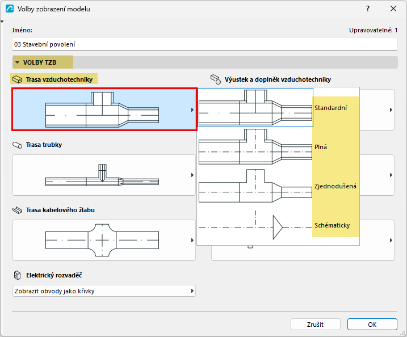The height and width of the screenshot is (337, 407).
Task: Open the Zobrazit obvody jako křivky dropdown
Action: (x=104, y=291)
